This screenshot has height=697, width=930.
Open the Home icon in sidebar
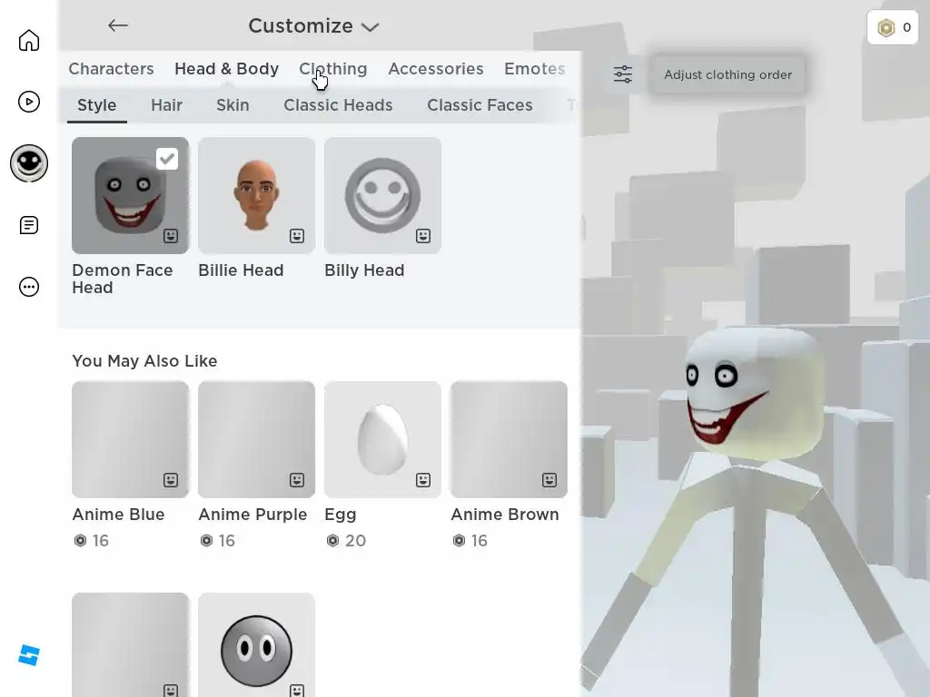pos(28,40)
